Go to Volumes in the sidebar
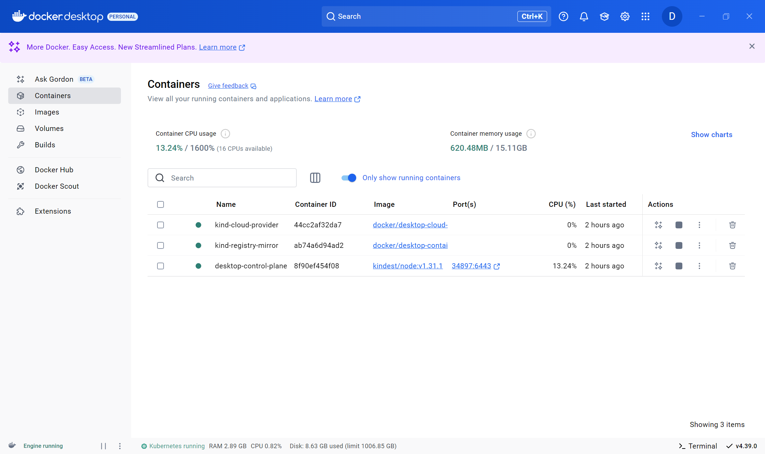765x454 pixels. [65, 129]
